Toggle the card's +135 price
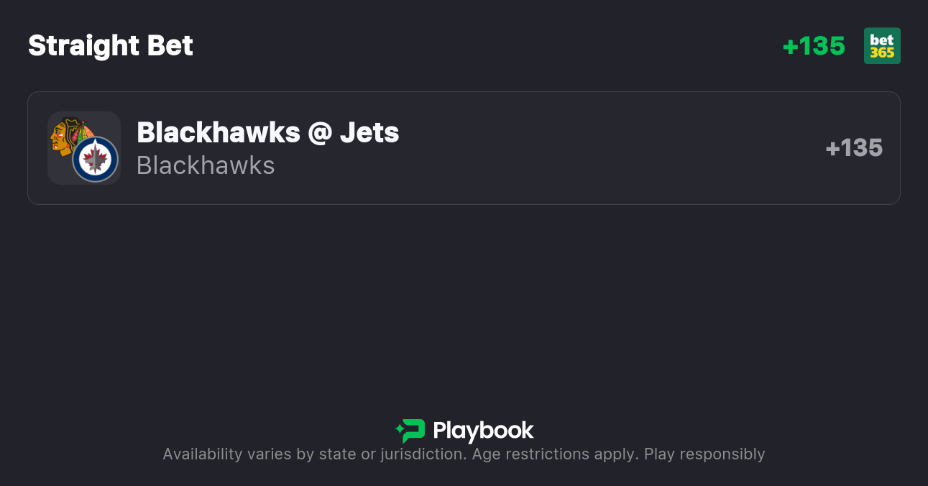 (x=854, y=148)
